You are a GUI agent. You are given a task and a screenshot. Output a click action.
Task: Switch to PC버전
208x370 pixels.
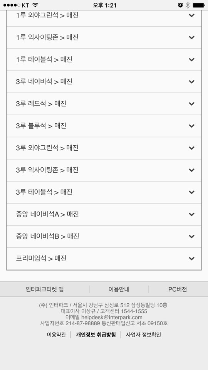[178, 289]
